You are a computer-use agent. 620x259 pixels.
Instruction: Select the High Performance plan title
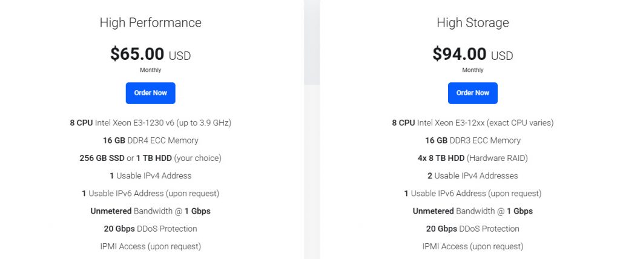tap(150, 23)
